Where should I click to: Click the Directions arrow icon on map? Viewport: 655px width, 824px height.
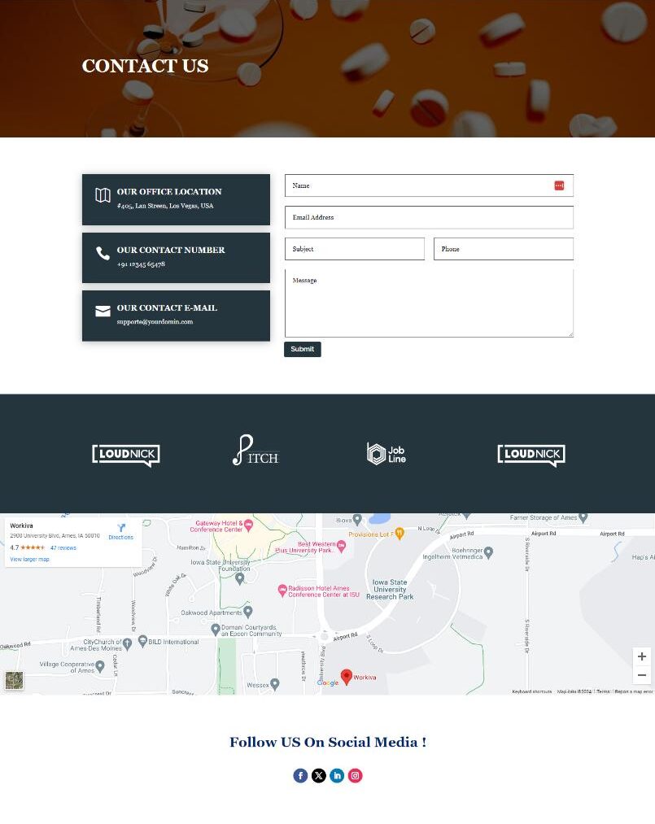click(x=121, y=528)
